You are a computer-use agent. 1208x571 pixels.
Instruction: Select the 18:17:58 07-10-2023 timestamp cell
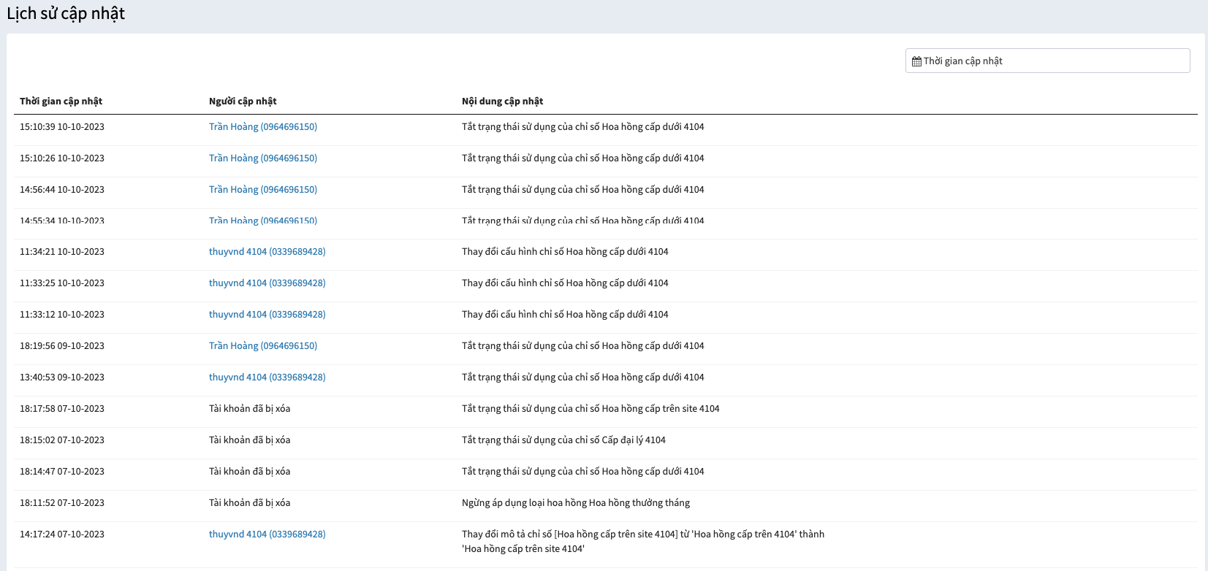tap(62, 409)
